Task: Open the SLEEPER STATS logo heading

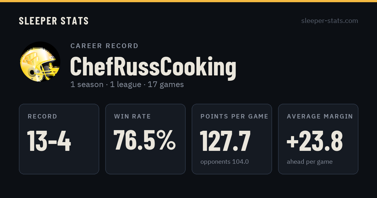Action: click(x=54, y=21)
